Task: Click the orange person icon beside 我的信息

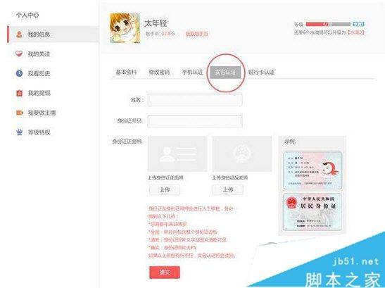Action: 19,35
